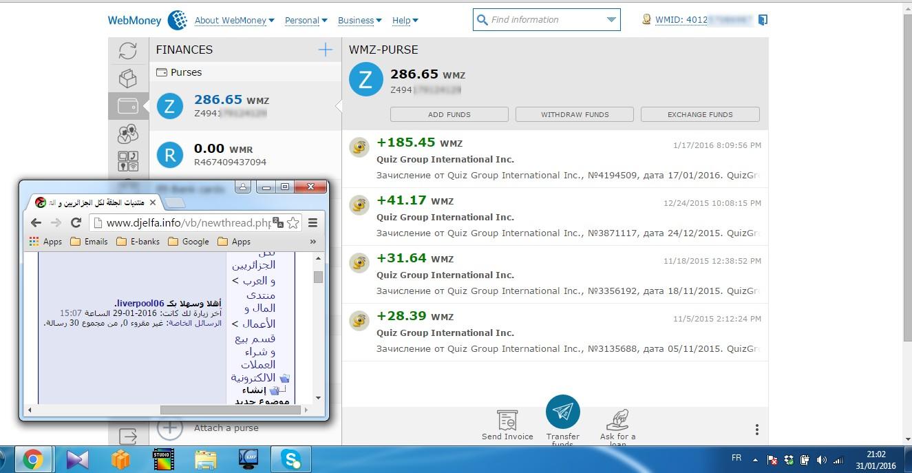
Task: Open the Chrome hamburger menu
Action: [x=312, y=222]
